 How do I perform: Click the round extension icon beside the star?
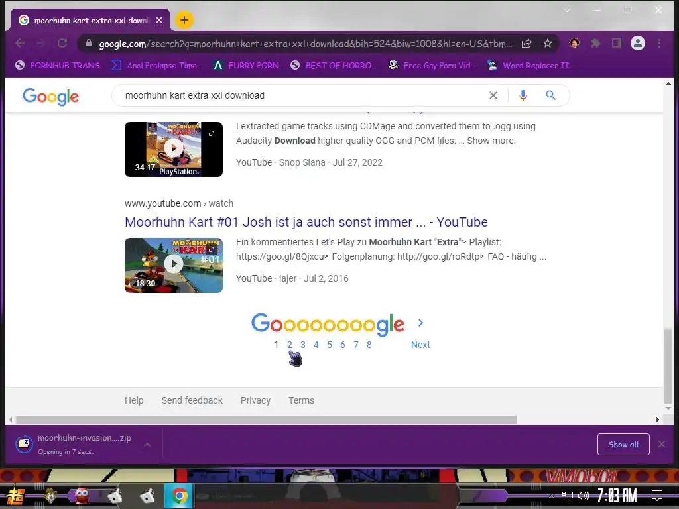coord(575,43)
